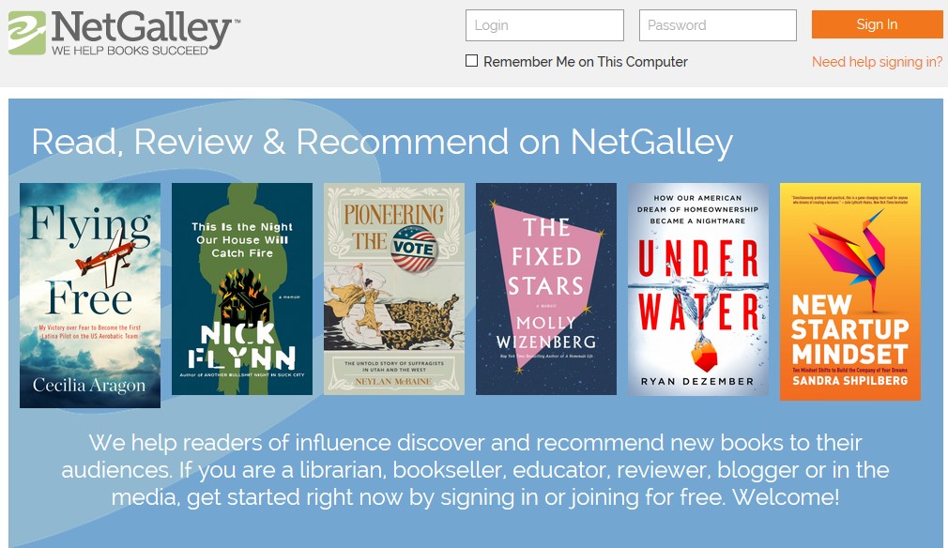The height and width of the screenshot is (548, 948).
Task: Click the VOTE badge on Pioneering cover
Action: pos(412,250)
